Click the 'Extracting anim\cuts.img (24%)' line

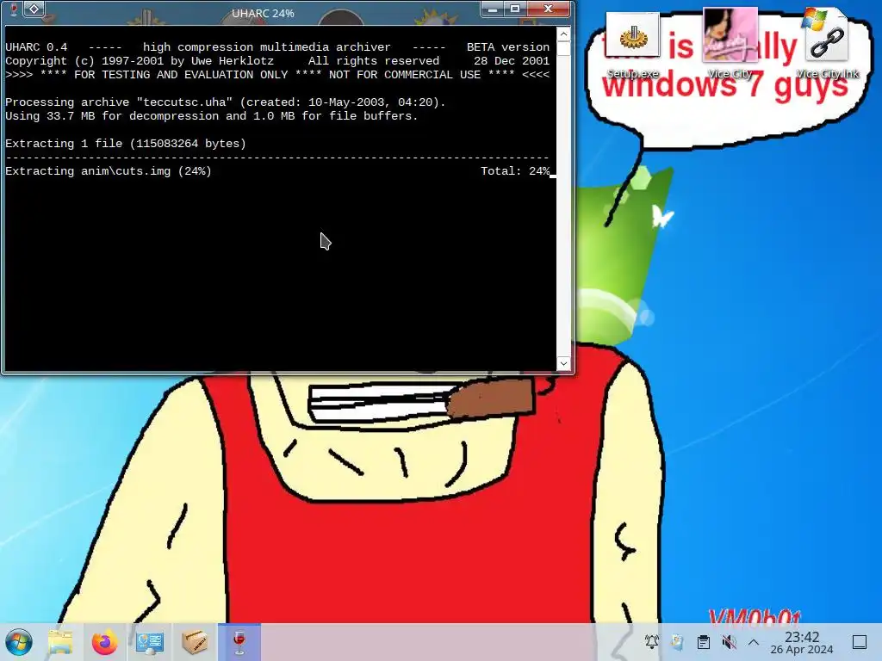[x=109, y=171]
